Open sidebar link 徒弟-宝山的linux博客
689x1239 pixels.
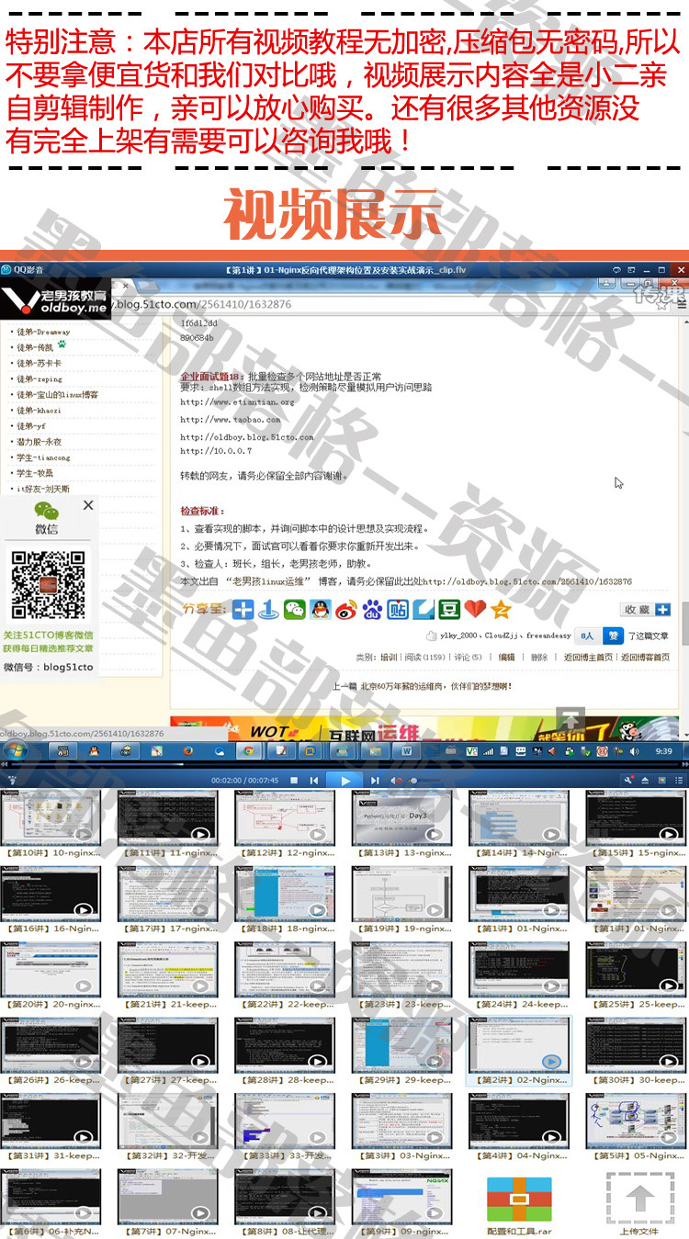tap(57, 394)
